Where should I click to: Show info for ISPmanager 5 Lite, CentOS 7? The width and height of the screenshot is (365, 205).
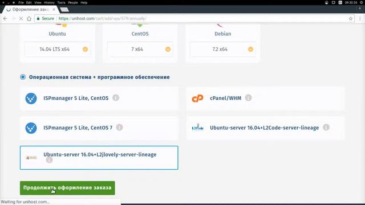tap(119, 128)
